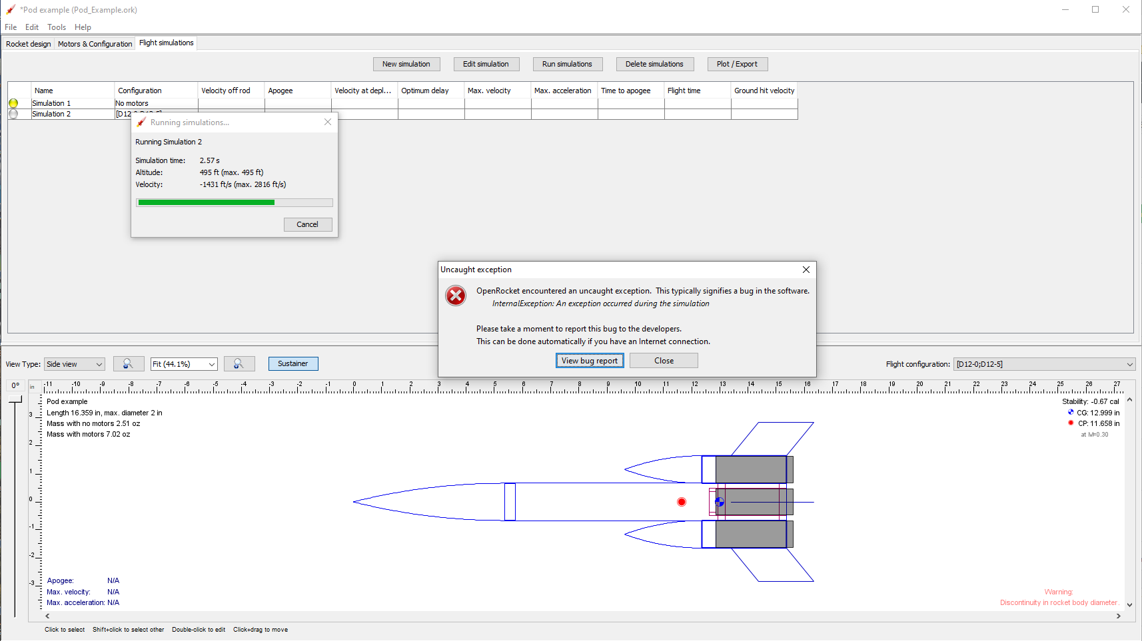Select the zoom out magnifier icon

click(129, 363)
